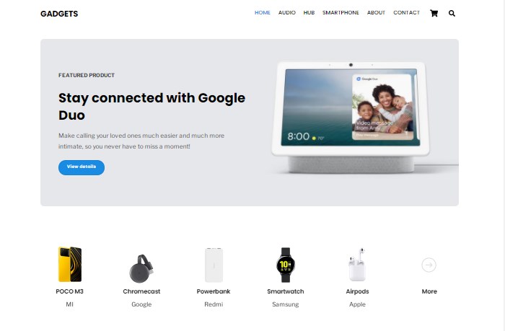The image size is (505, 331).
Task: Choose the Redmi Powerbank image
Action: click(x=214, y=265)
